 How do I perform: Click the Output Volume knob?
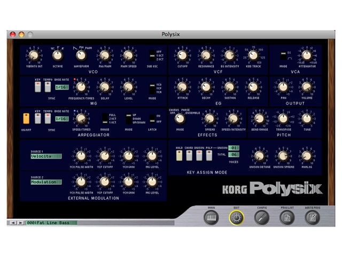(x=307, y=87)
